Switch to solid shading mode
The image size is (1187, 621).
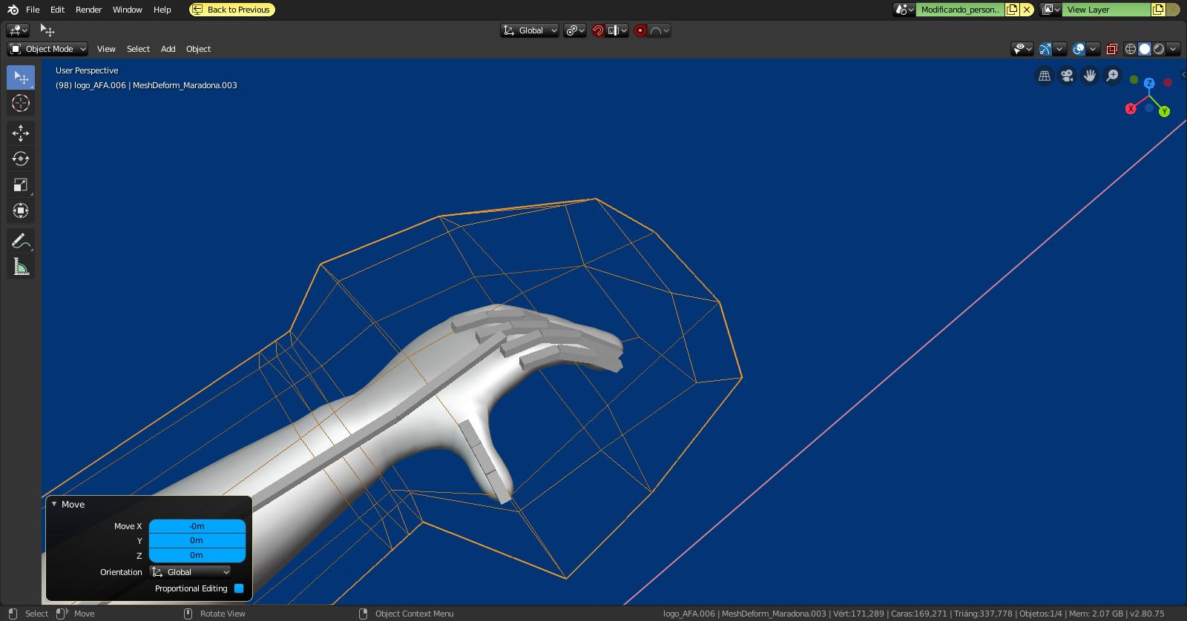1145,49
